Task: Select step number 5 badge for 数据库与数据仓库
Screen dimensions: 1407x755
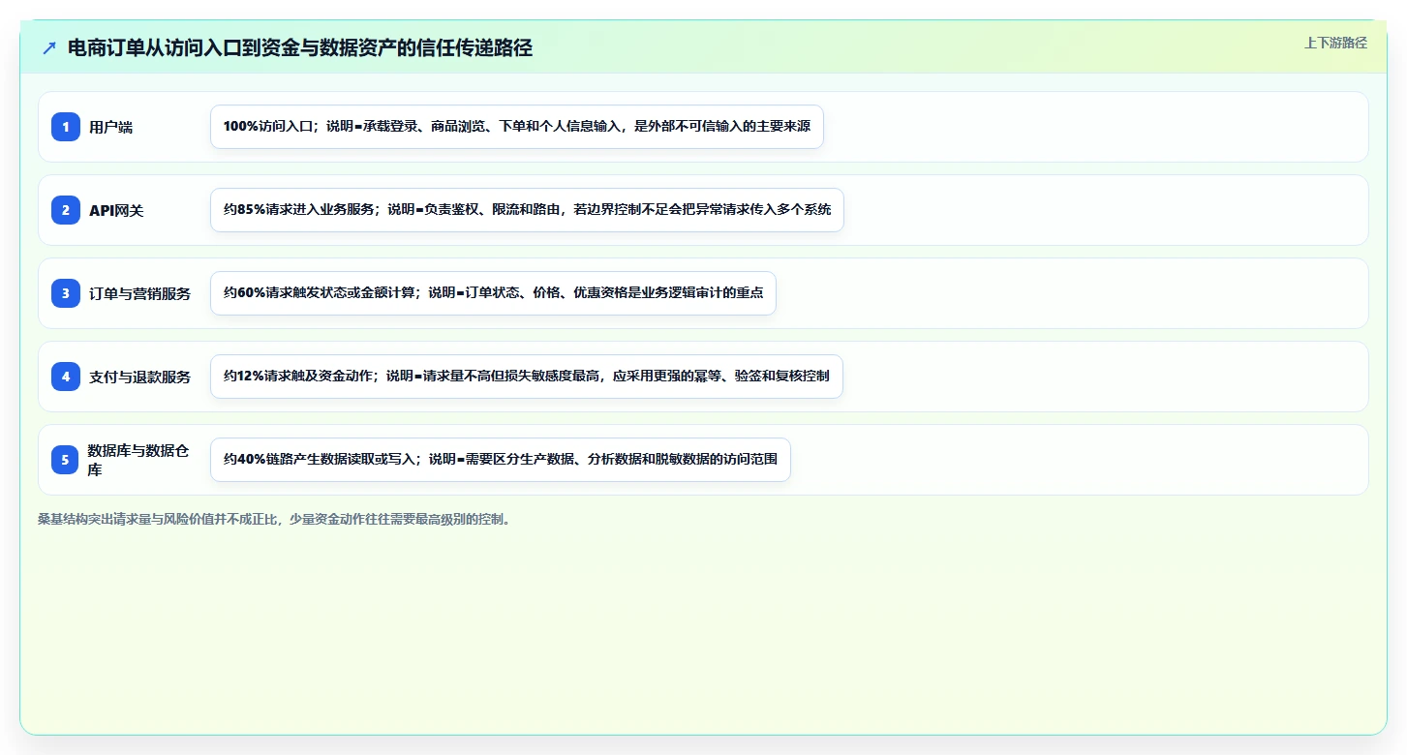Action: 66,460
